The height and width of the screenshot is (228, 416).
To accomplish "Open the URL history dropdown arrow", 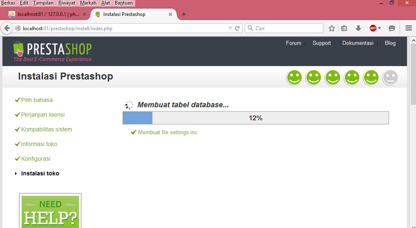I will point(230,28).
